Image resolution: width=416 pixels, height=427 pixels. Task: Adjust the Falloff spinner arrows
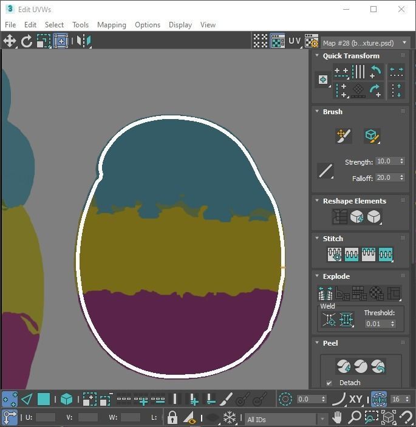click(401, 177)
